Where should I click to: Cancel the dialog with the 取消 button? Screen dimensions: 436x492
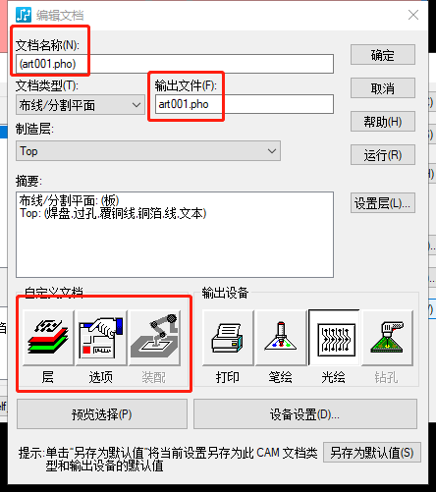(x=383, y=88)
